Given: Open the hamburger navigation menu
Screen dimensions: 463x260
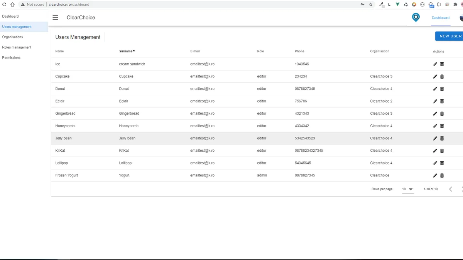Looking at the screenshot, I should point(56,18).
